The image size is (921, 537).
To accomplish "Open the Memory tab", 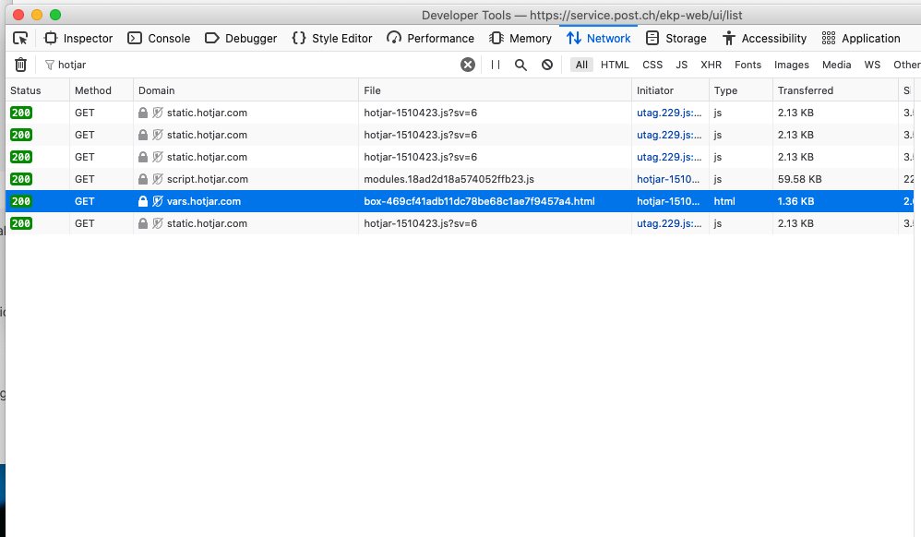I will (520, 38).
